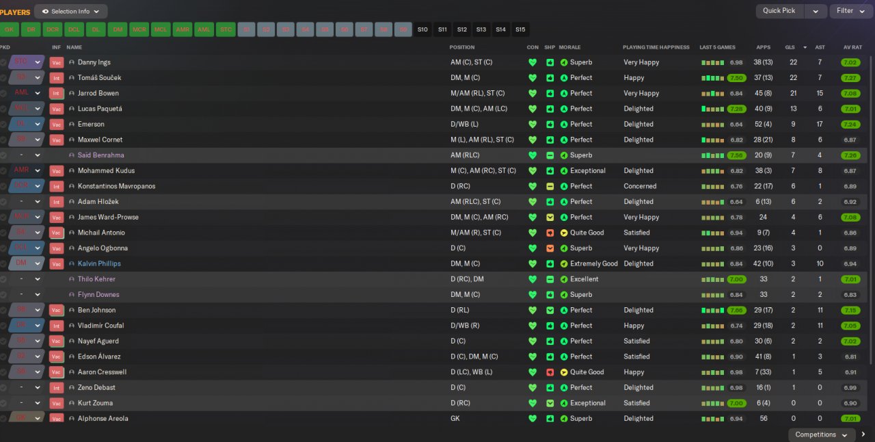Click the 7.27 average rating for Tomáš Souček
Viewport: 875px width, 442px height.
(x=850, y=78)
